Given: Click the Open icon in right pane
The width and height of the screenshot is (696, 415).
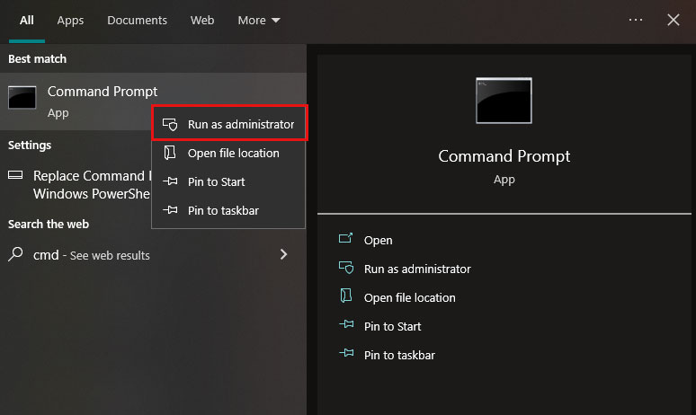Looking at the screenshot, I should click(x=346, y=239).
